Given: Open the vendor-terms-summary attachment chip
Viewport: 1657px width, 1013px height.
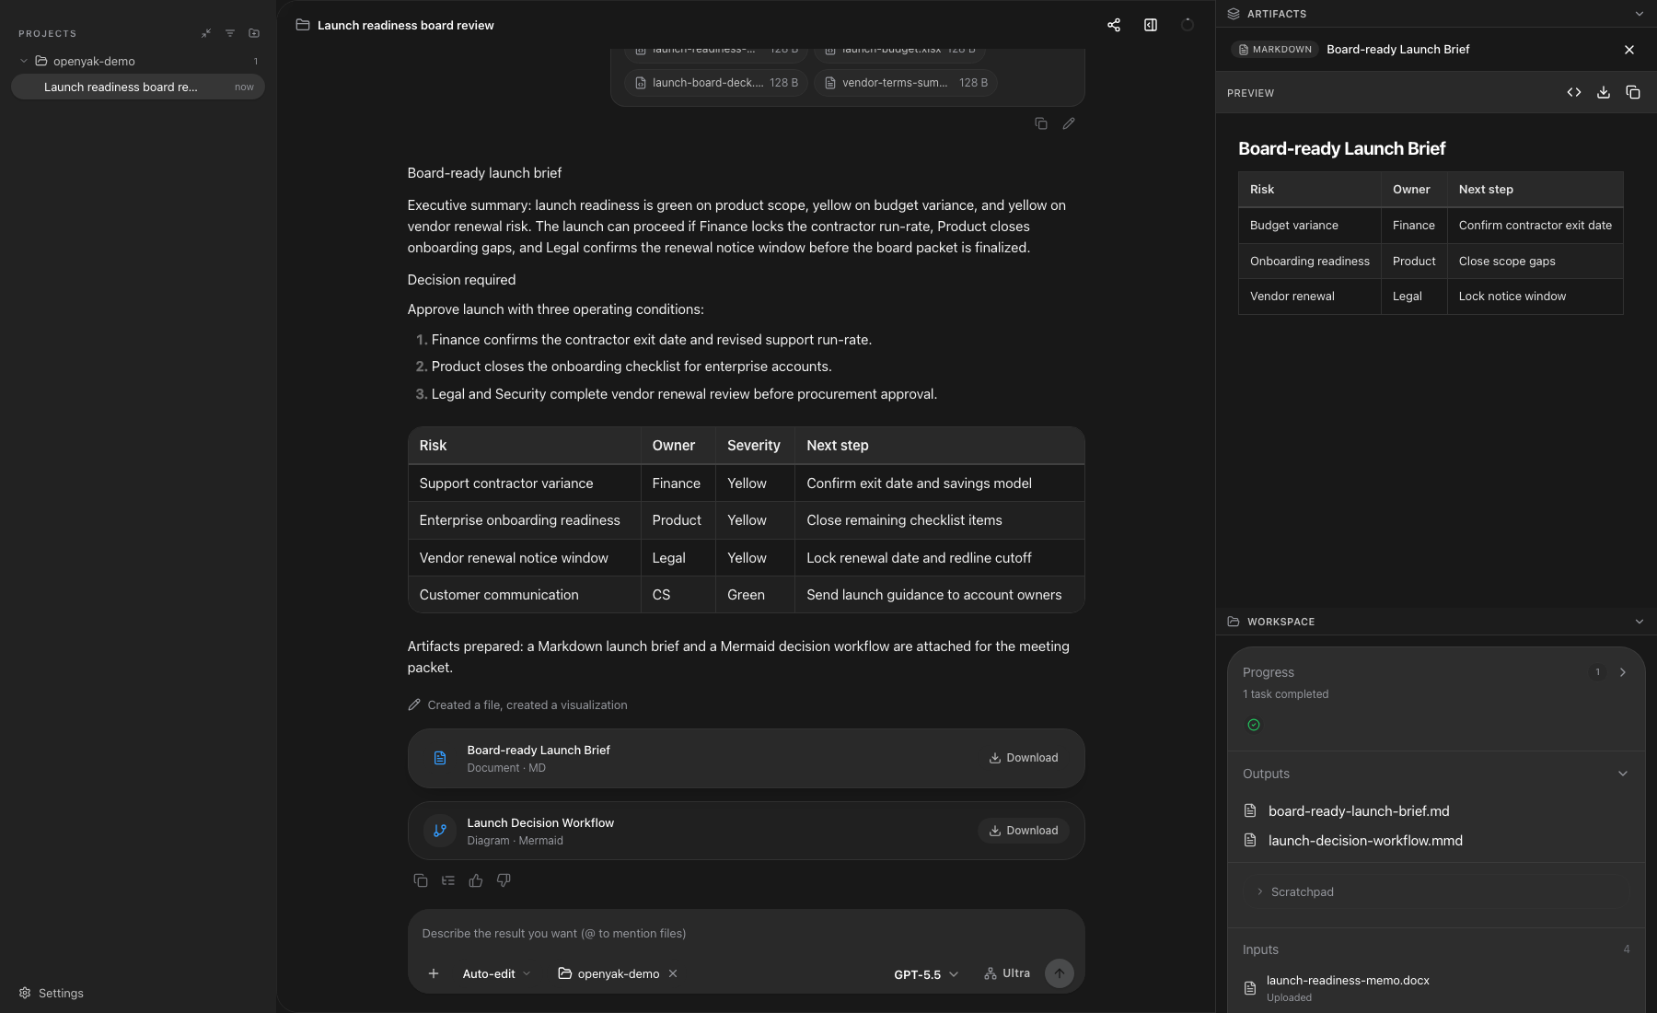Looking at the screenshot, I should pos(906,83).
